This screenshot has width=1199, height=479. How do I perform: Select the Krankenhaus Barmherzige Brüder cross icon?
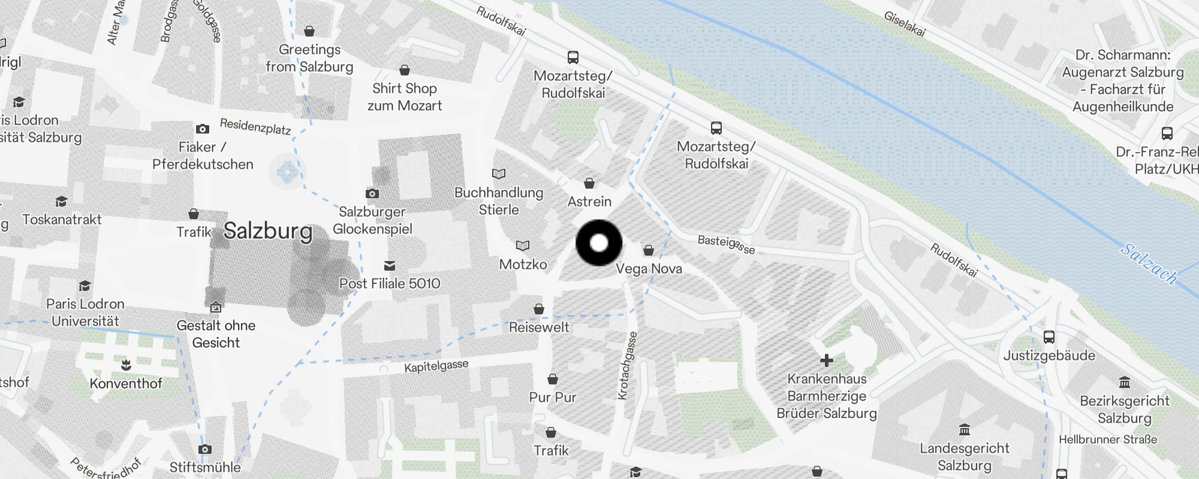click(827, 360)
